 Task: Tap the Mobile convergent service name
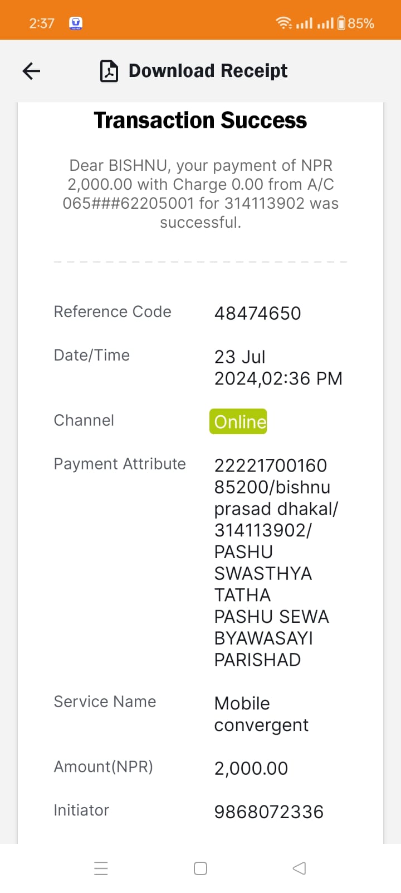(261, 714)
